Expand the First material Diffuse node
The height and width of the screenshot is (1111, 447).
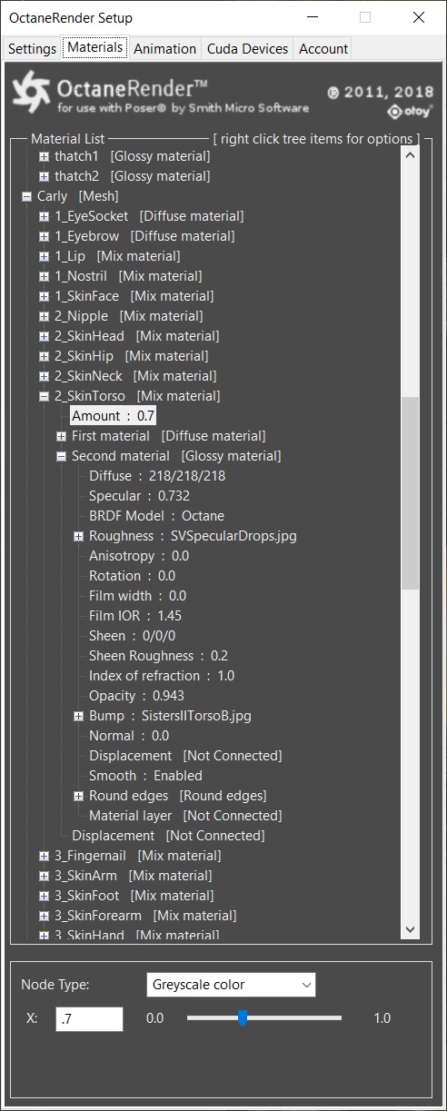click(62, 436)
